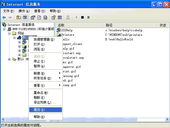Click path E:\web\HelloWorld
Viewport: 170px width, 128px height.
coord(119,39)
